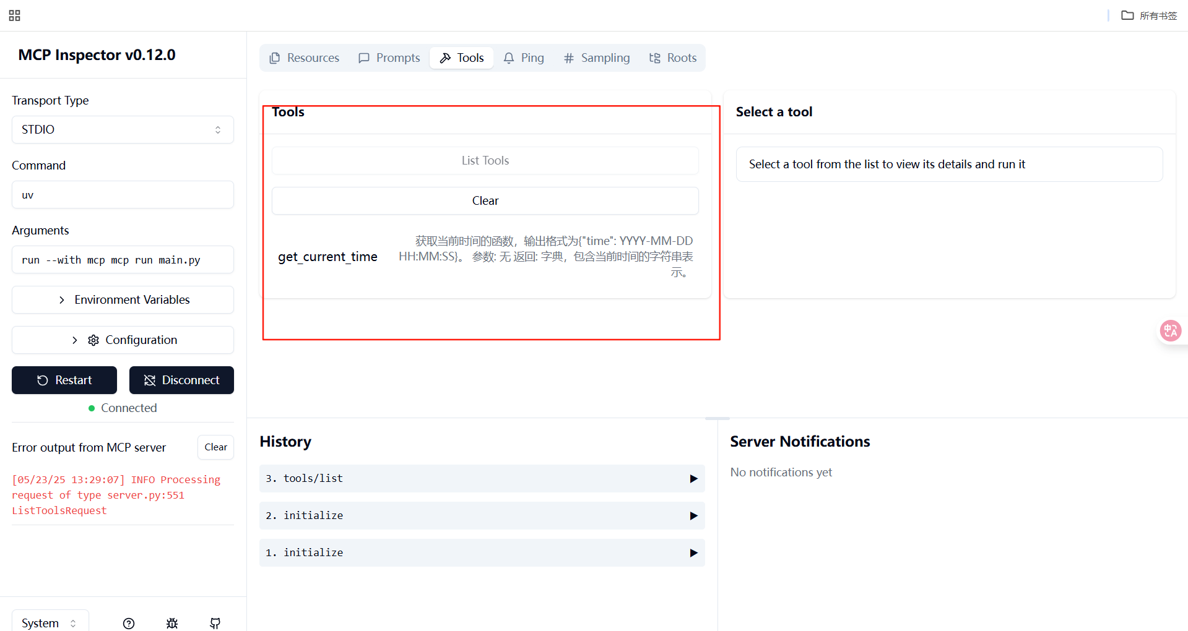This screenshot has height=631, width=1188.
Task: Switch to the Prompts tab
Action: [x=389, y=58]
